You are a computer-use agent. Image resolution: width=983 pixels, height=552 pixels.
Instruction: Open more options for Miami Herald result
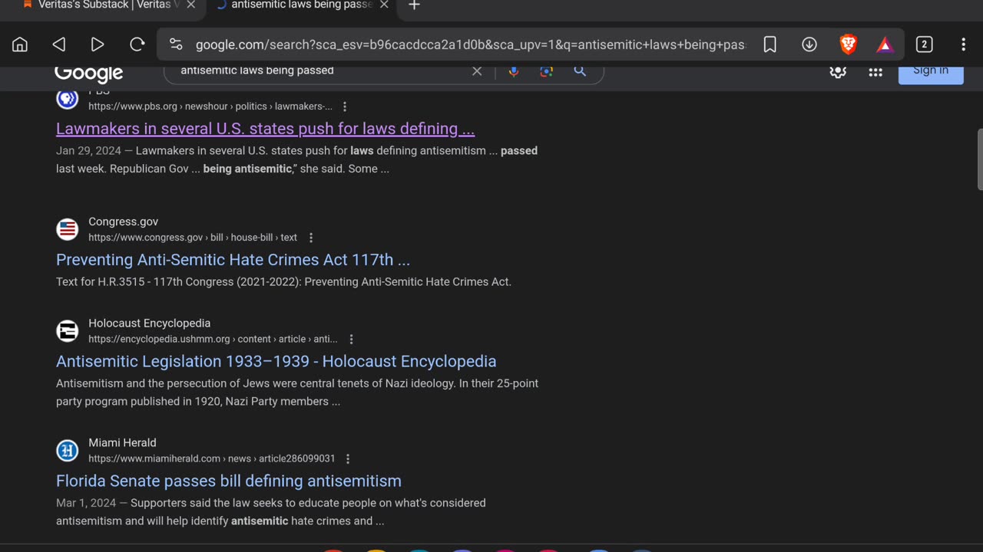click(348, 458)
